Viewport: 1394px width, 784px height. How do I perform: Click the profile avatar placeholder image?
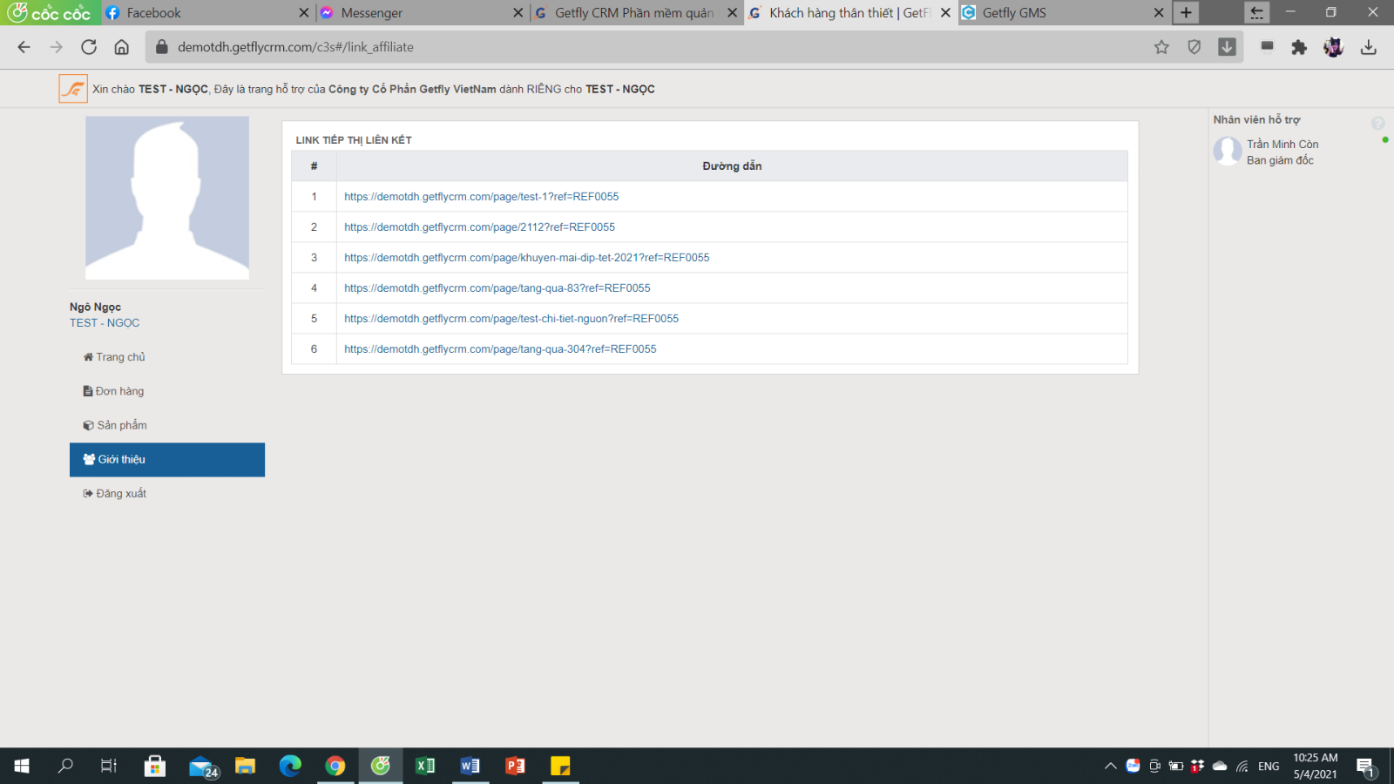point(167,198)
